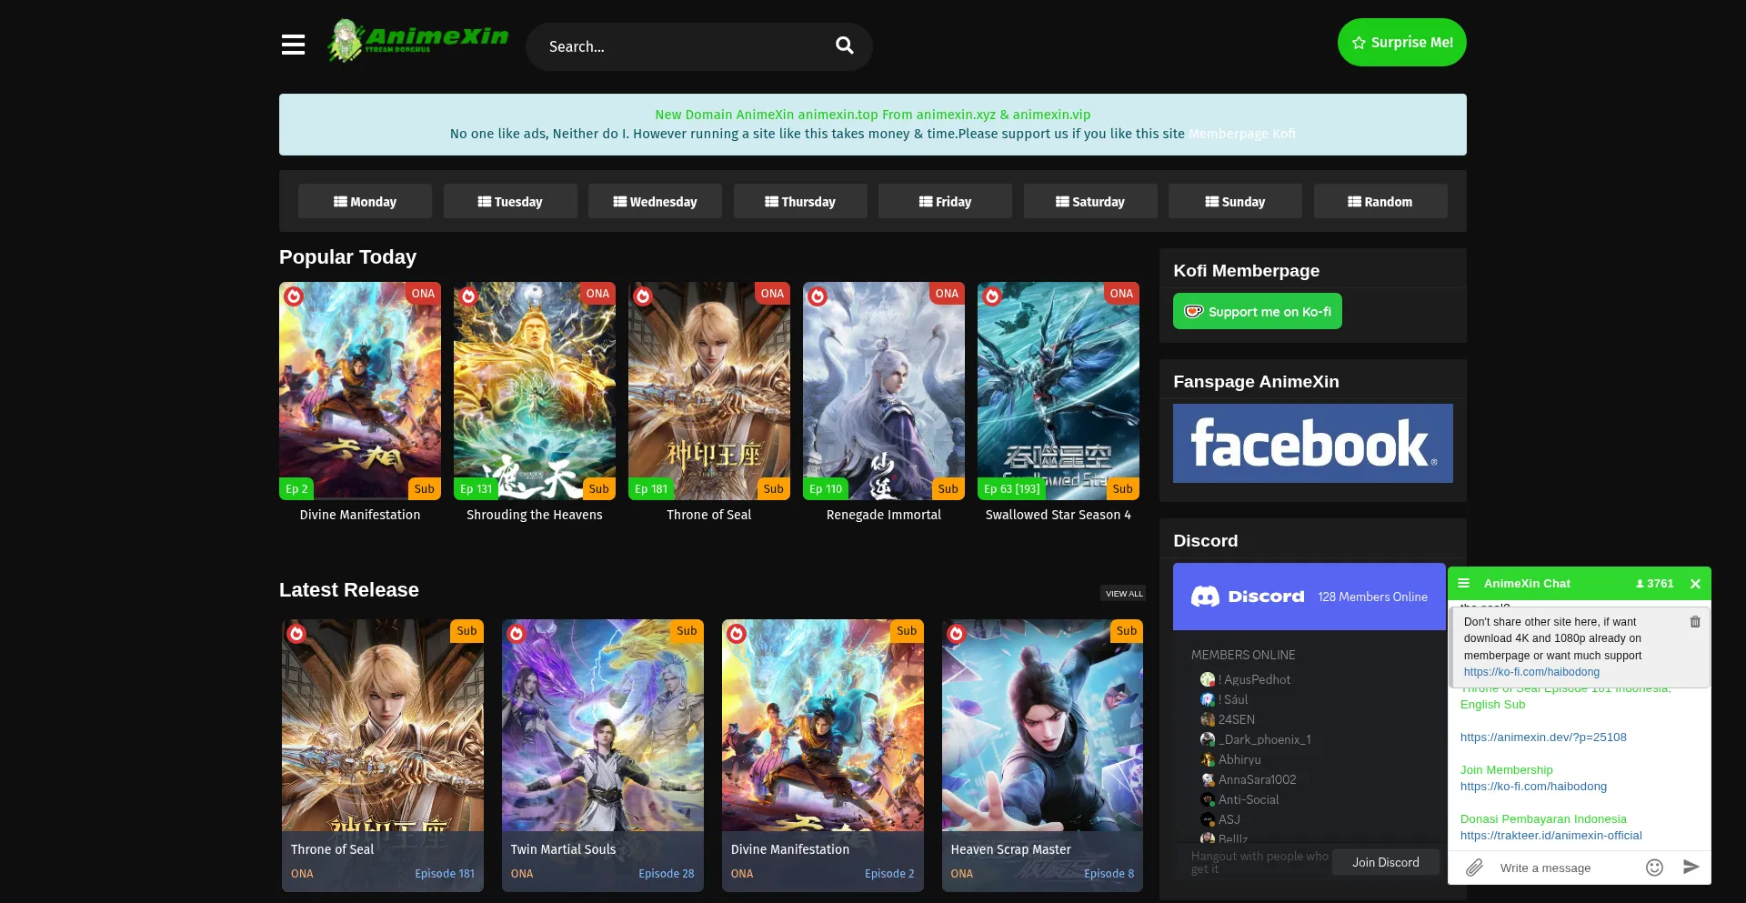Send the chat message with arrow icon
1746x903 pixels.
(1691, 868)
